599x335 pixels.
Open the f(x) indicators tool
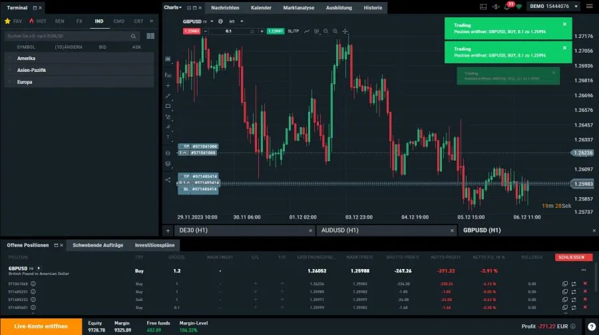click(x=168, y=75)
